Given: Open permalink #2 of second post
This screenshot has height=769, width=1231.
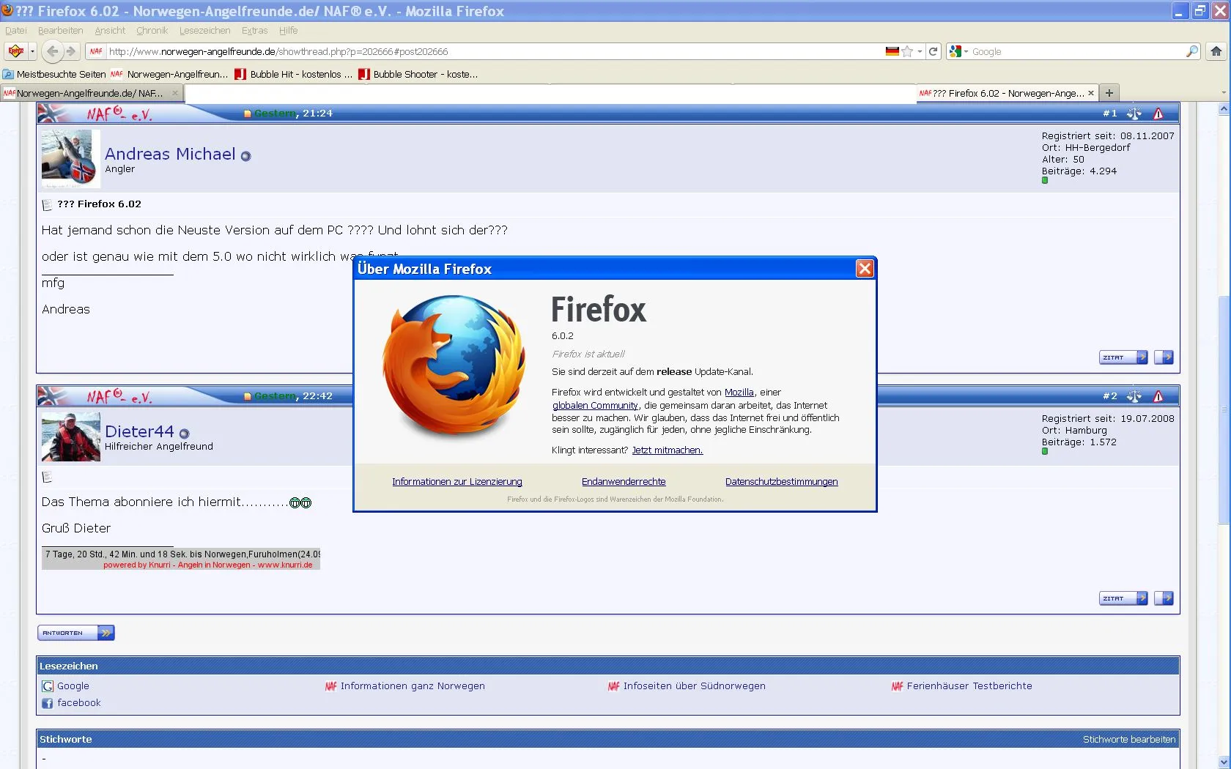Looking at the screenshot, I should (1111, 396).
